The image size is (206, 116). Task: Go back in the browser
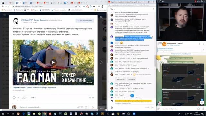3,6
